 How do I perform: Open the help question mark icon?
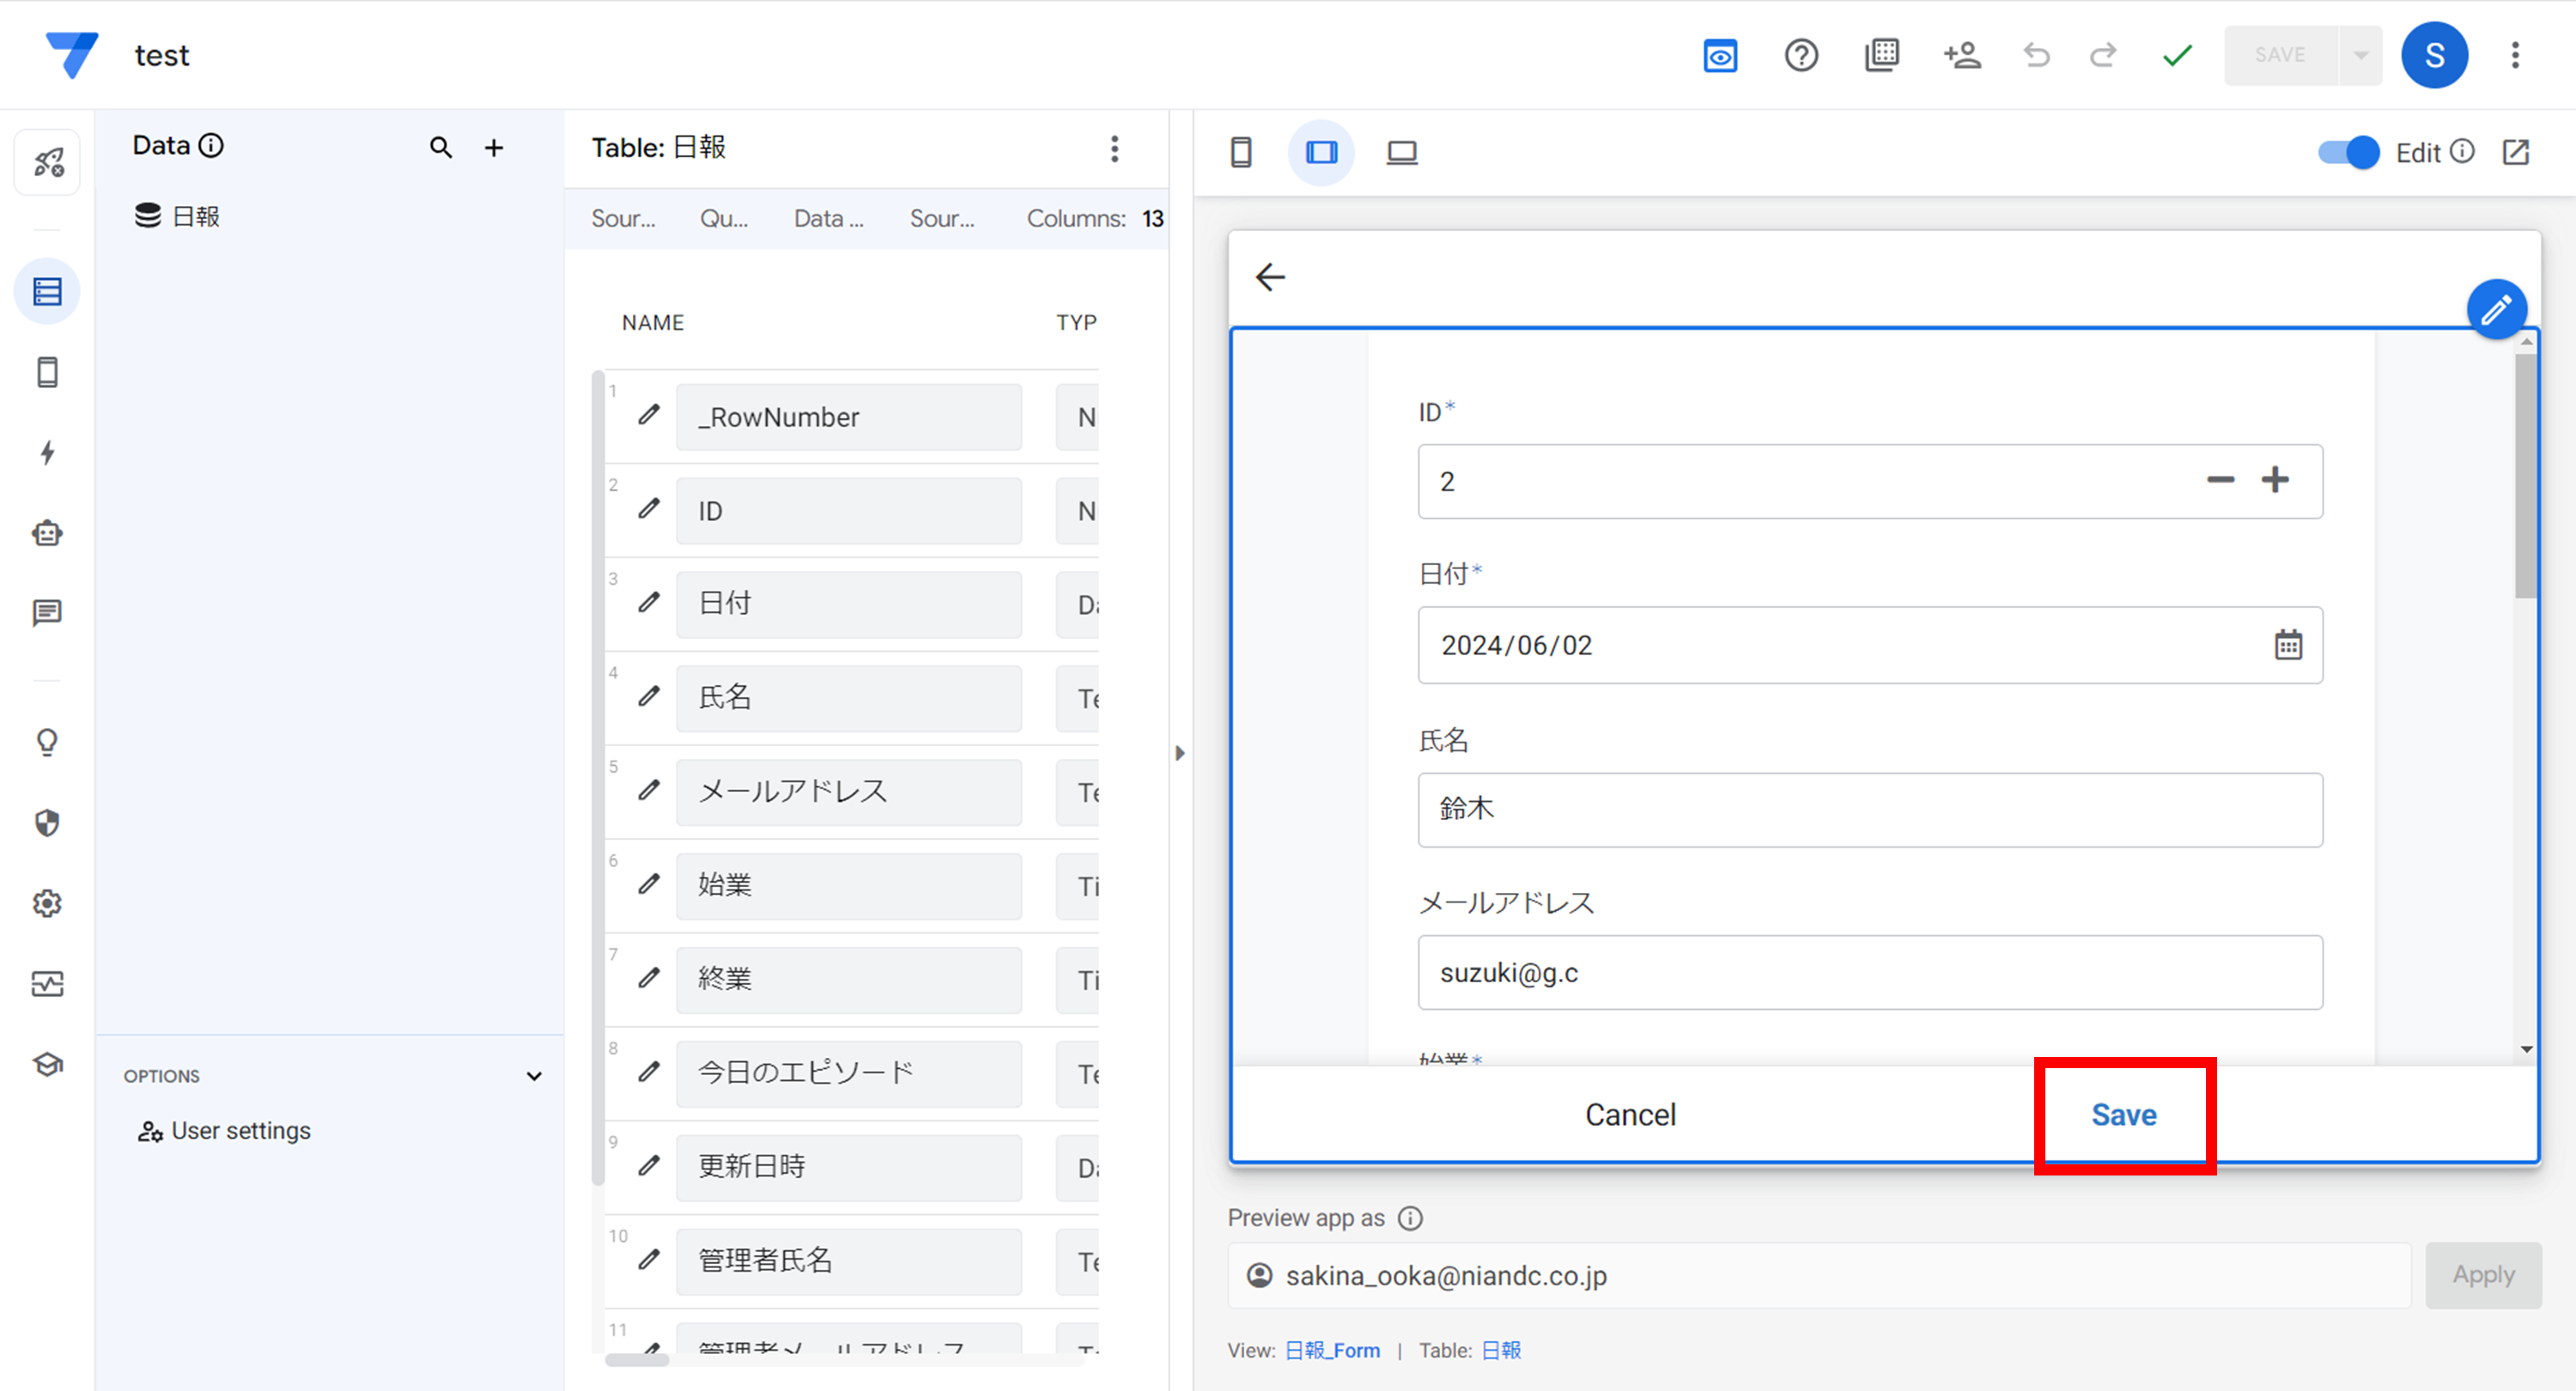[1801, 55]
